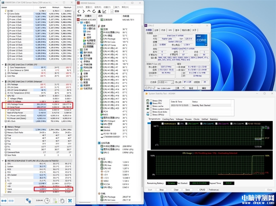Switch to Voltages tab in Stability Test

pos(179,119)
